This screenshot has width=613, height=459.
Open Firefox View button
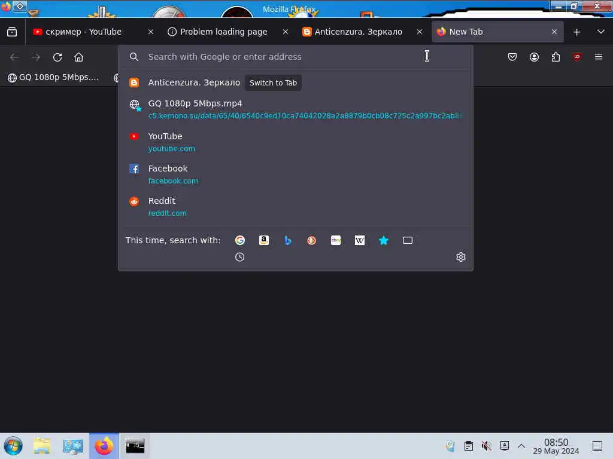click(x=12, y=32)
